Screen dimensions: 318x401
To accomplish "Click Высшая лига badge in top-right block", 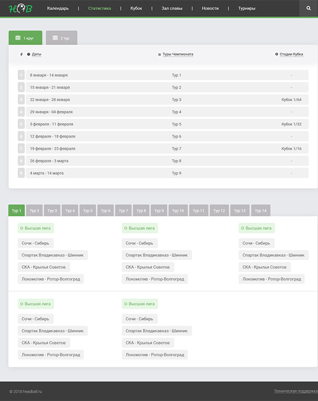I will tap(257, 228).
